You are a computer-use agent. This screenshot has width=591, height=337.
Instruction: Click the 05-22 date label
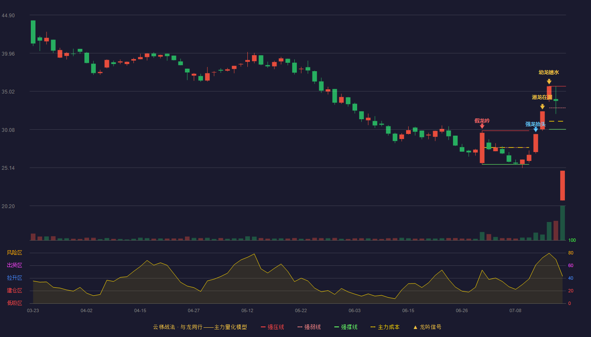point(301,310)
